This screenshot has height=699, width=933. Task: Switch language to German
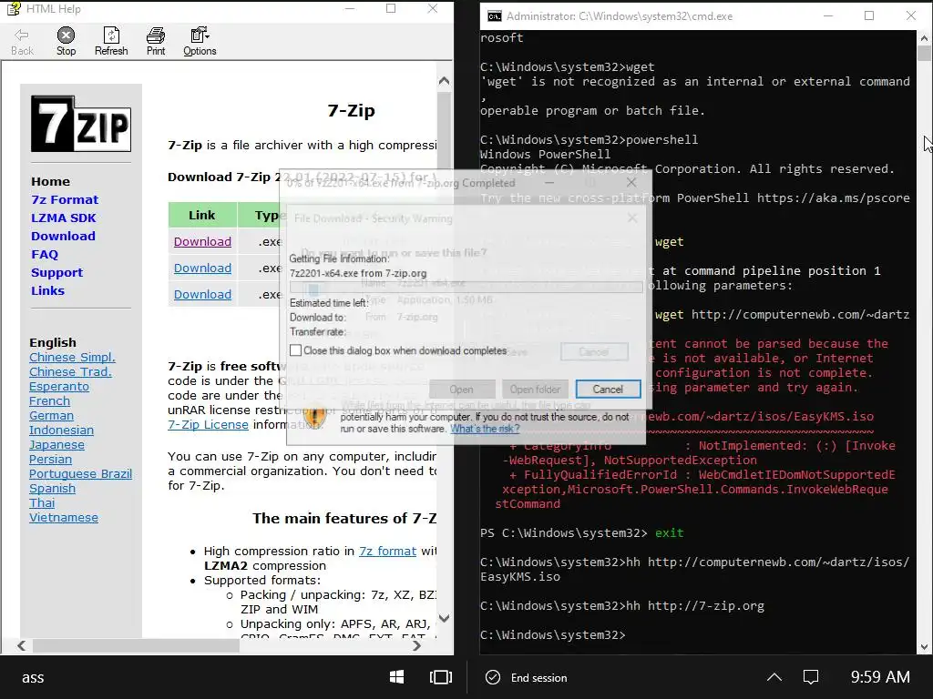[51, 415]
